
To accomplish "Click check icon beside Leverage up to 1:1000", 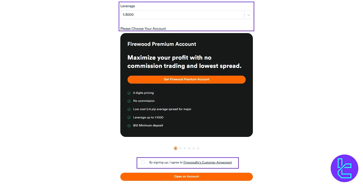I will tap(129, 118).
